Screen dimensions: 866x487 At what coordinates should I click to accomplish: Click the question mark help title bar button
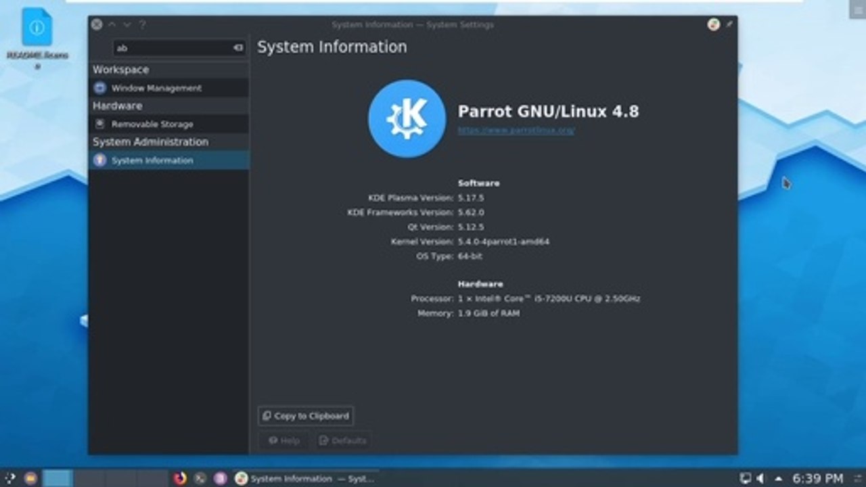[x=142, y=24]
